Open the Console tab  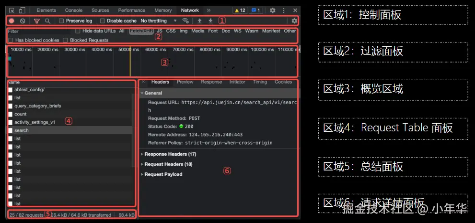pos(74,10)
